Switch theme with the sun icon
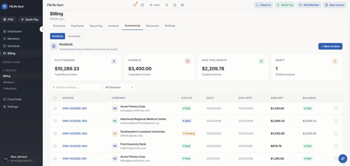Screen dimensions: 350x166 click(167, 5)
